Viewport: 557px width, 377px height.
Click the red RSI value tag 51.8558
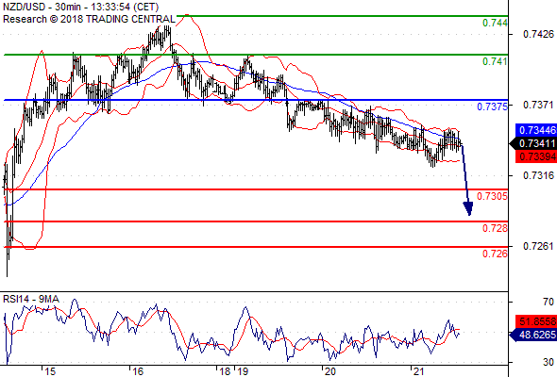[x=536, y=321]
